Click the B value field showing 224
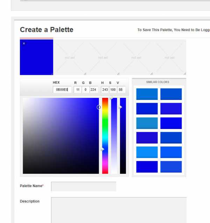 click(94, 89)
